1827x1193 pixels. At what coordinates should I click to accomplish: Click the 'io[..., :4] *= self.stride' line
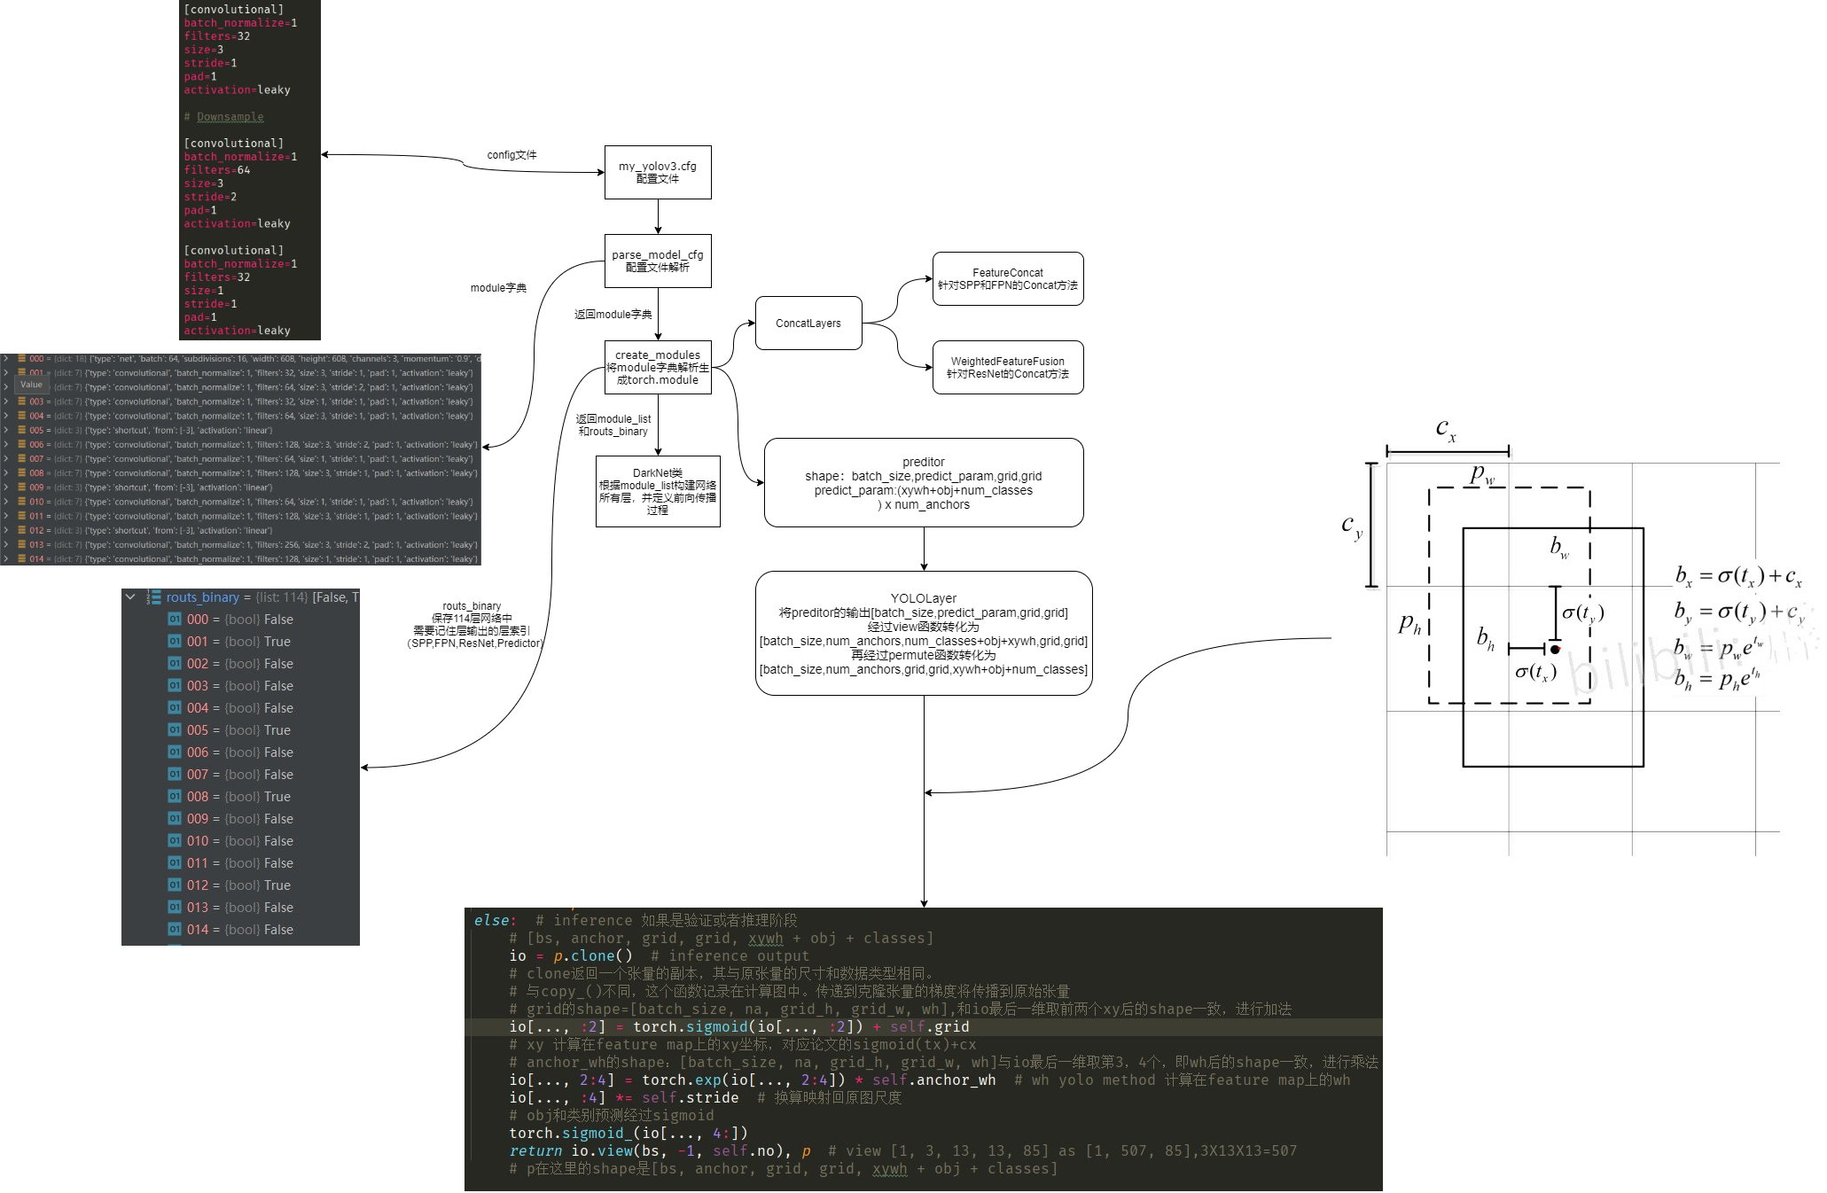point(624,1097)
